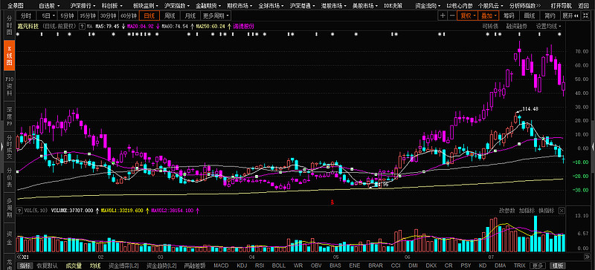This screenshot has width=595, height=270.
Task: Toggle the 画线 drawing mode button
Action: [x=529, y=16]
